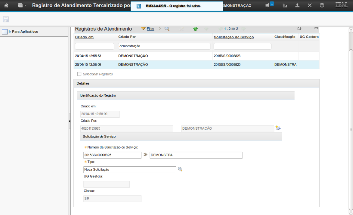Open the reports chart icon
The height and width of the screenshot is (215, 353).
[285, 5]
